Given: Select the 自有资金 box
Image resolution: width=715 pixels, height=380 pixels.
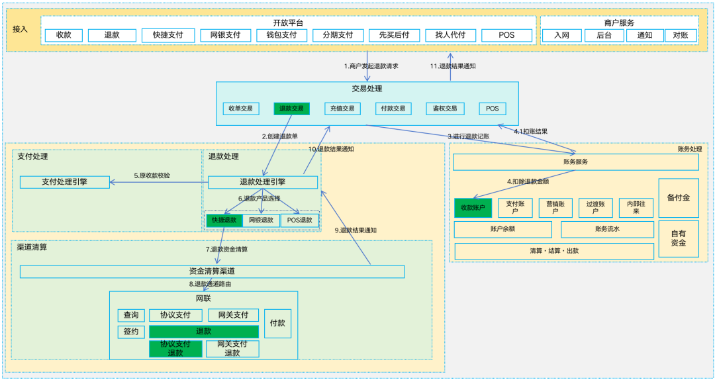Looking at the screenshot, I should (x=679, y=239).
